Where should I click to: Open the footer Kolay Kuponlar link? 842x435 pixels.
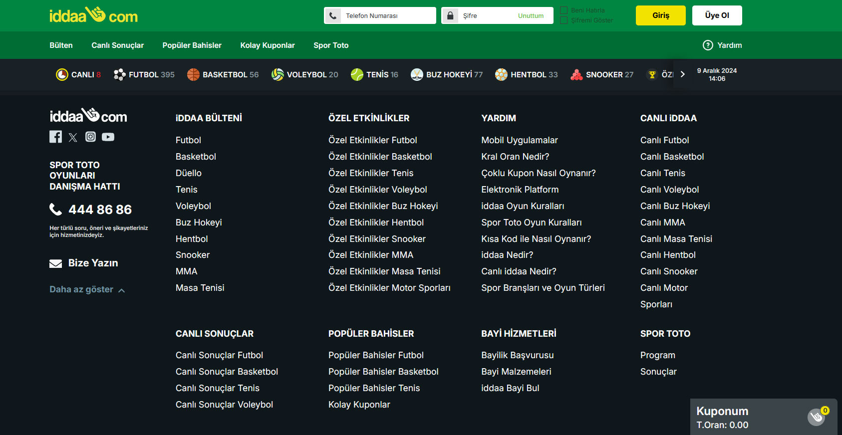pyautogui.click(x=359, y=405)
